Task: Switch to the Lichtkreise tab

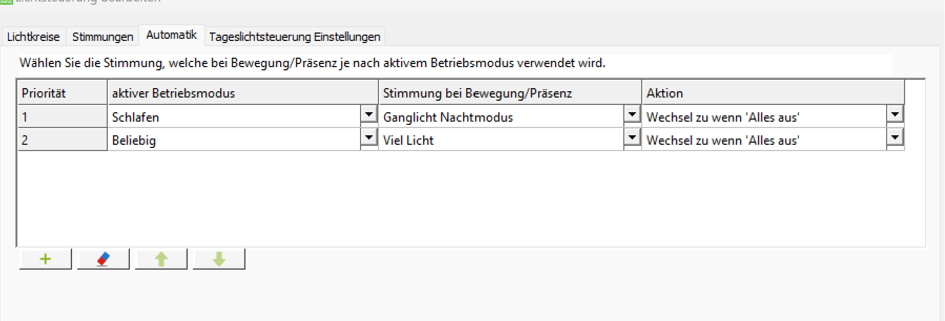Action: coord(34,37)
